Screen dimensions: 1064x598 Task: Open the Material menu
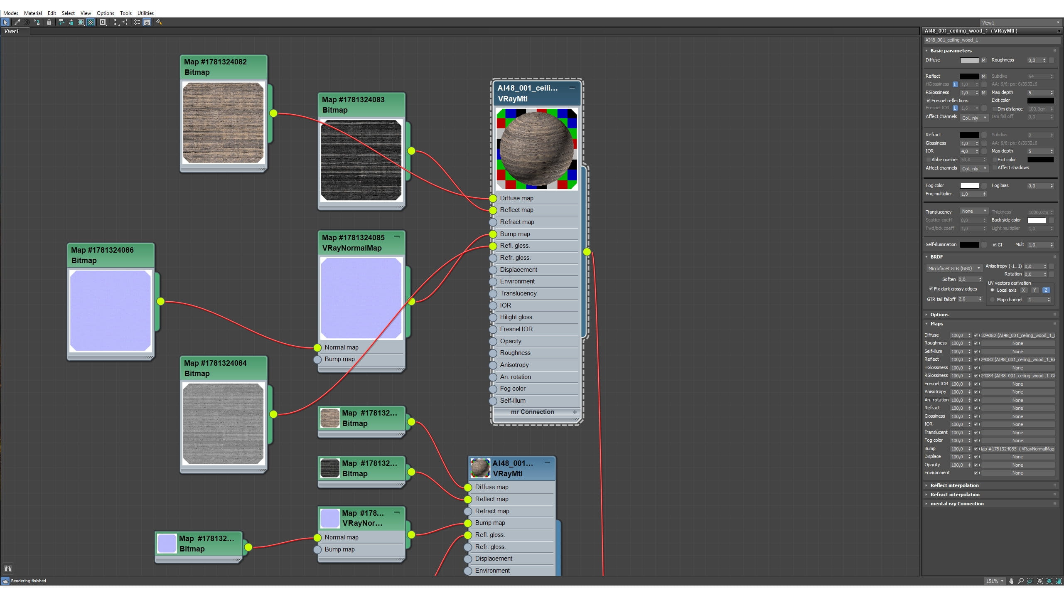click(x=33, y=13)
